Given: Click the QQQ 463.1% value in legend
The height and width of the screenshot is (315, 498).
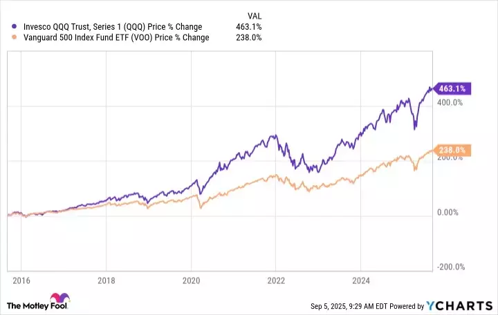Looking at the screenshot, I should 250,27.
